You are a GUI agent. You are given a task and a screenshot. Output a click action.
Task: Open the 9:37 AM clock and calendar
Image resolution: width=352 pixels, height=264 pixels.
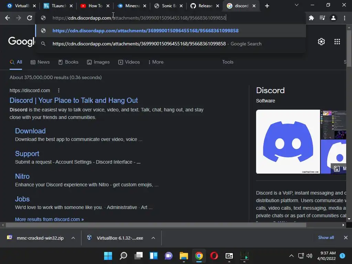327,256
